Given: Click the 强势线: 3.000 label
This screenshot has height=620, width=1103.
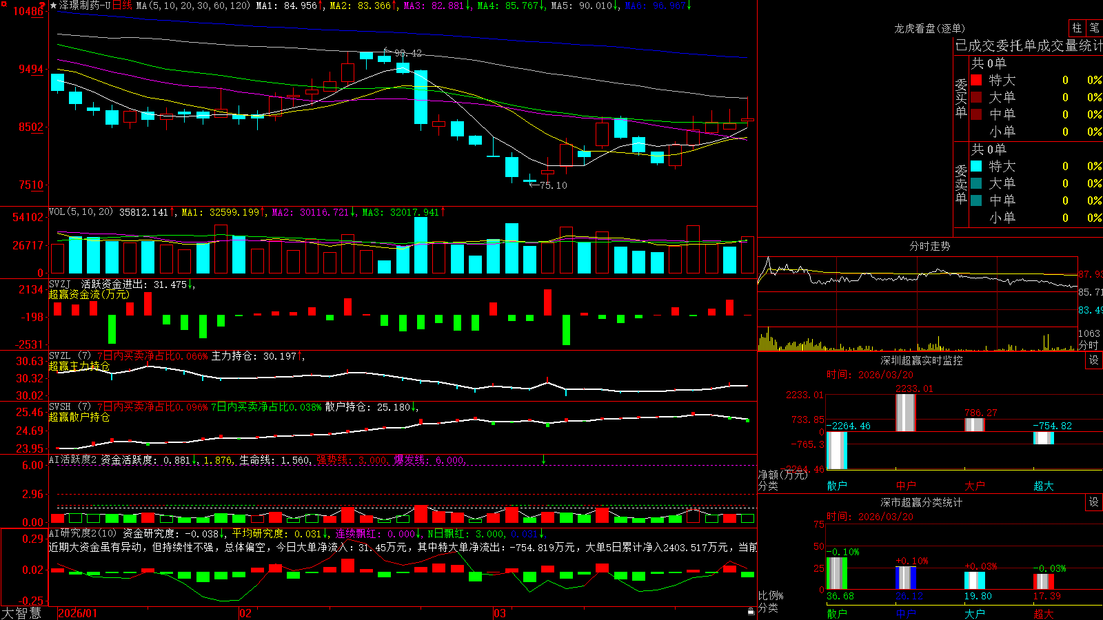Looking at the screenshot, I should (351, 459).
